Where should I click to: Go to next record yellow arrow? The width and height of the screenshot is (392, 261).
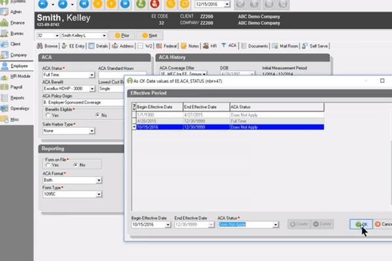click(111, 4)
